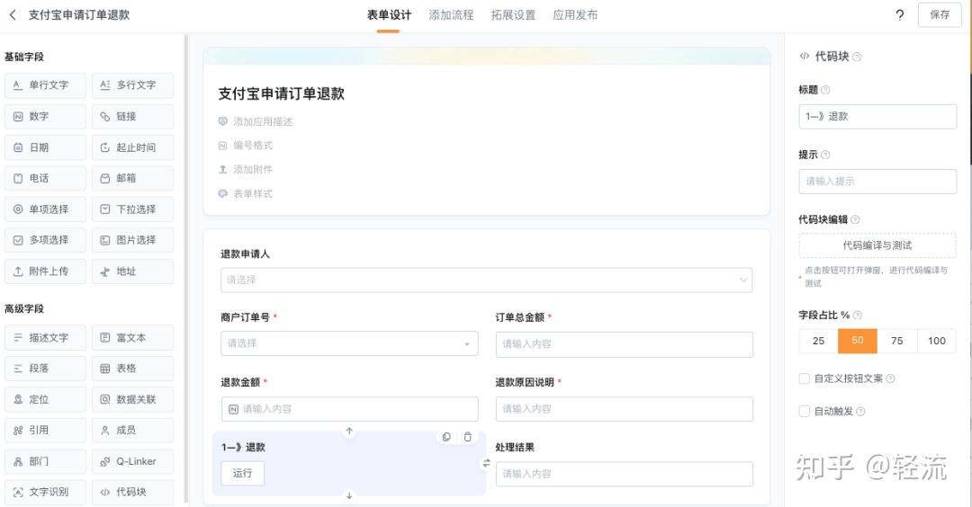Add the 代码块 field
The width and height of the screenshot is (972, 507).
(132, 492)
